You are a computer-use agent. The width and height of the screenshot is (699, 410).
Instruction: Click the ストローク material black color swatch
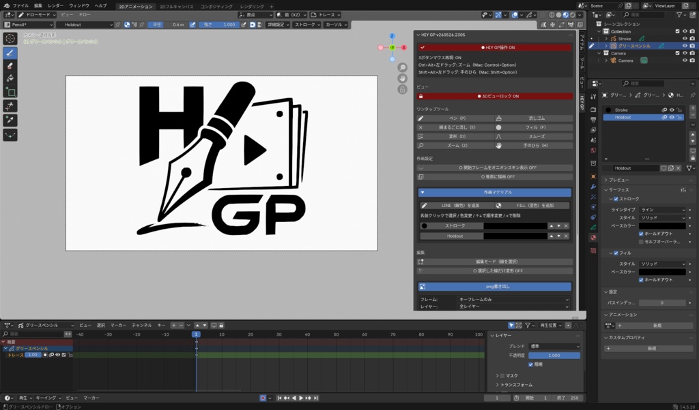515,226
